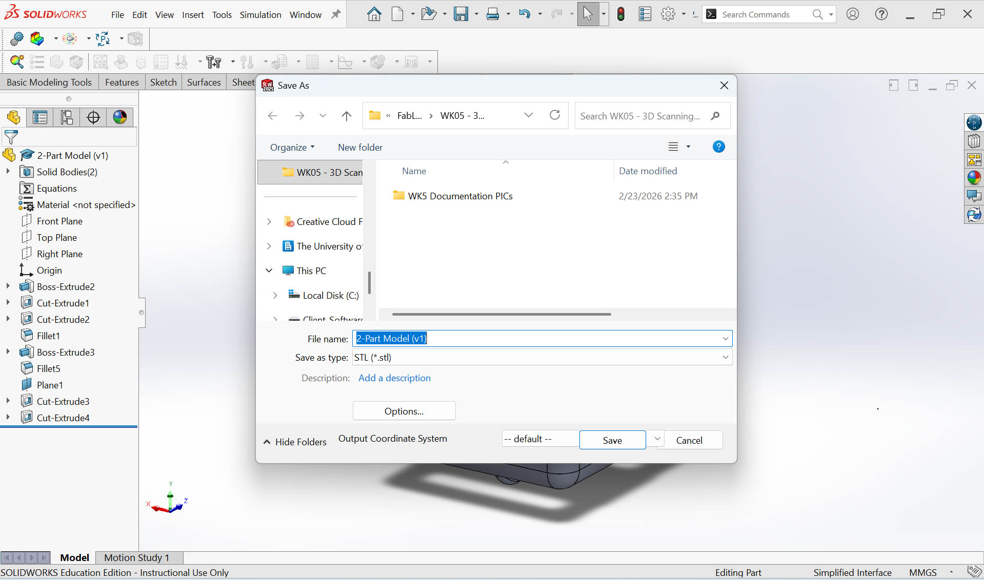Screen dimensions: 984x580
Task: Click the Save As dialog help icon
Action: coord(718,147)
